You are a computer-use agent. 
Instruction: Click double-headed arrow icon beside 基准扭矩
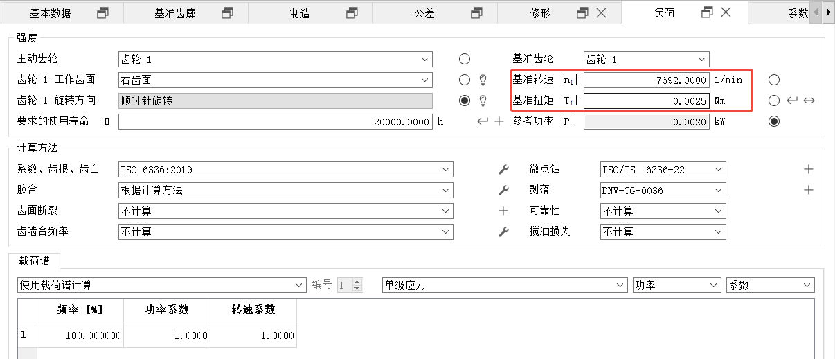point(809,101)
